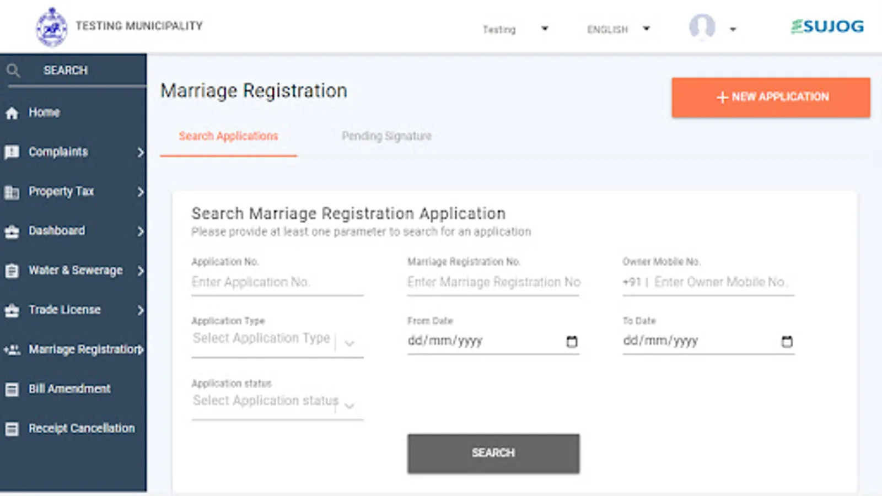The image size is (882, 496).
Task: Switch to the Pending Signature tab
Action: [x=386, y=136]
